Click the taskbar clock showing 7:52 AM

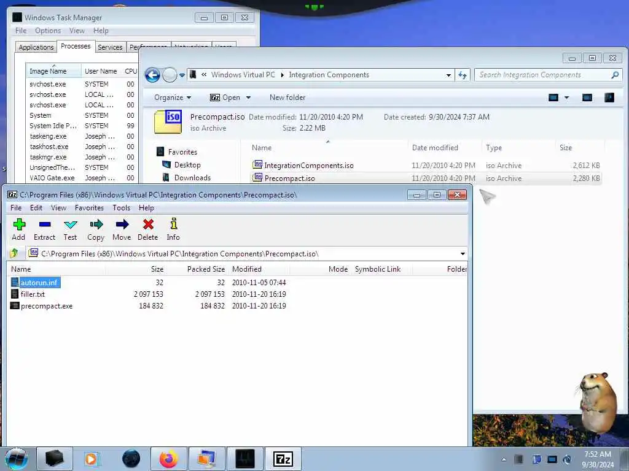598,459
